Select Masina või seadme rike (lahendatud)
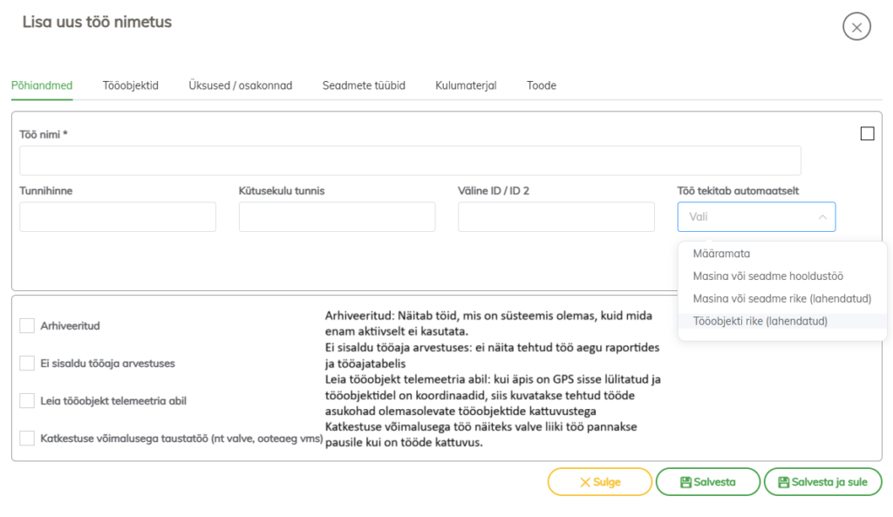Screen dimensions: 893x517 point(781,298)
